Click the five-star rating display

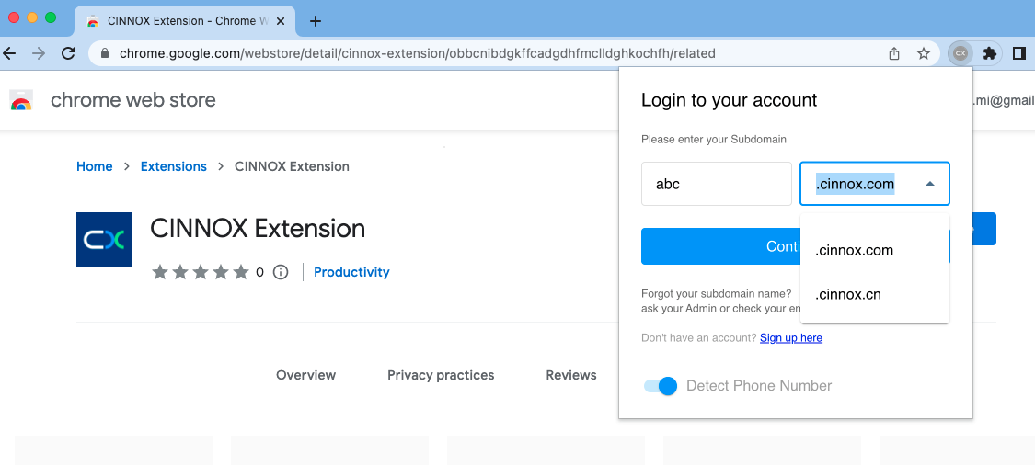201,272
